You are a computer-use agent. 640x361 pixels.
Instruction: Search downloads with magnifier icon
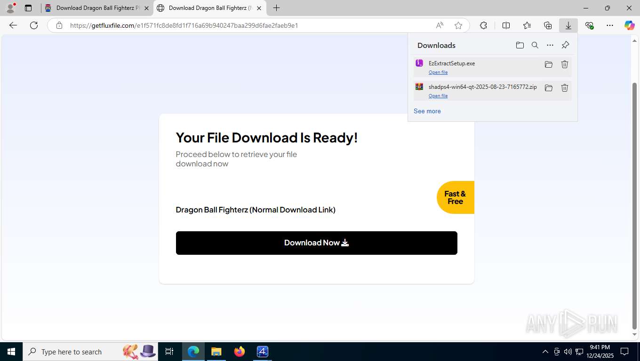point(535,45)
